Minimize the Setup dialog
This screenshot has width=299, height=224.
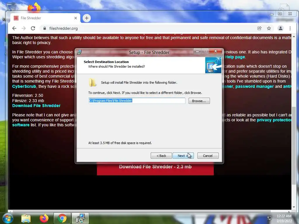click(x=198, y=51)
